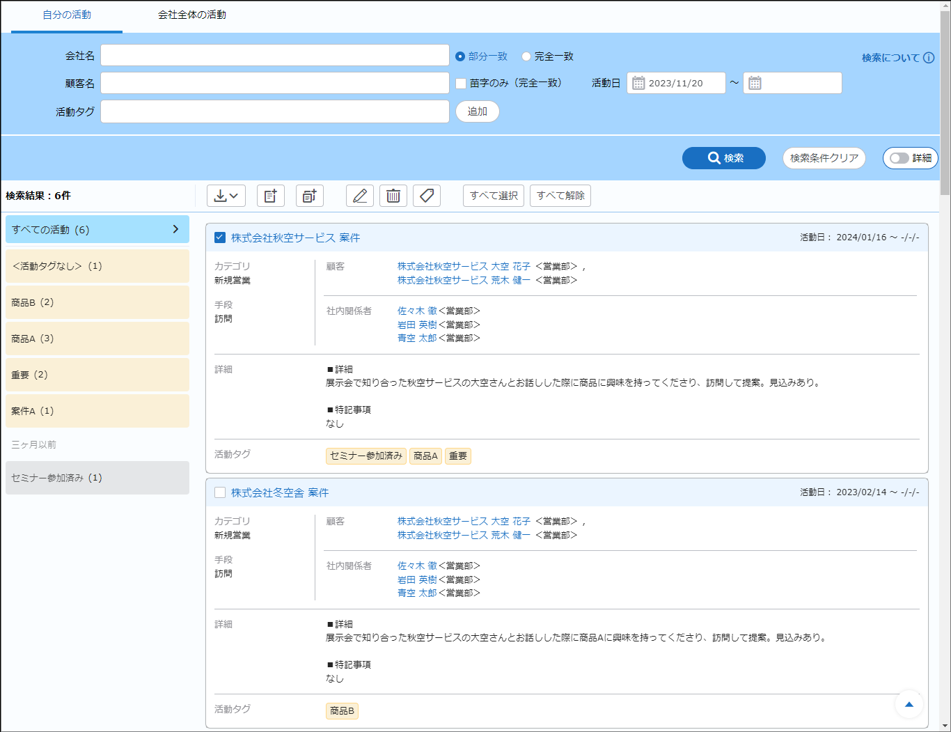The image size is (951, 732).
Task: Click the trash delete icon
Action: [x=393, y=196]
